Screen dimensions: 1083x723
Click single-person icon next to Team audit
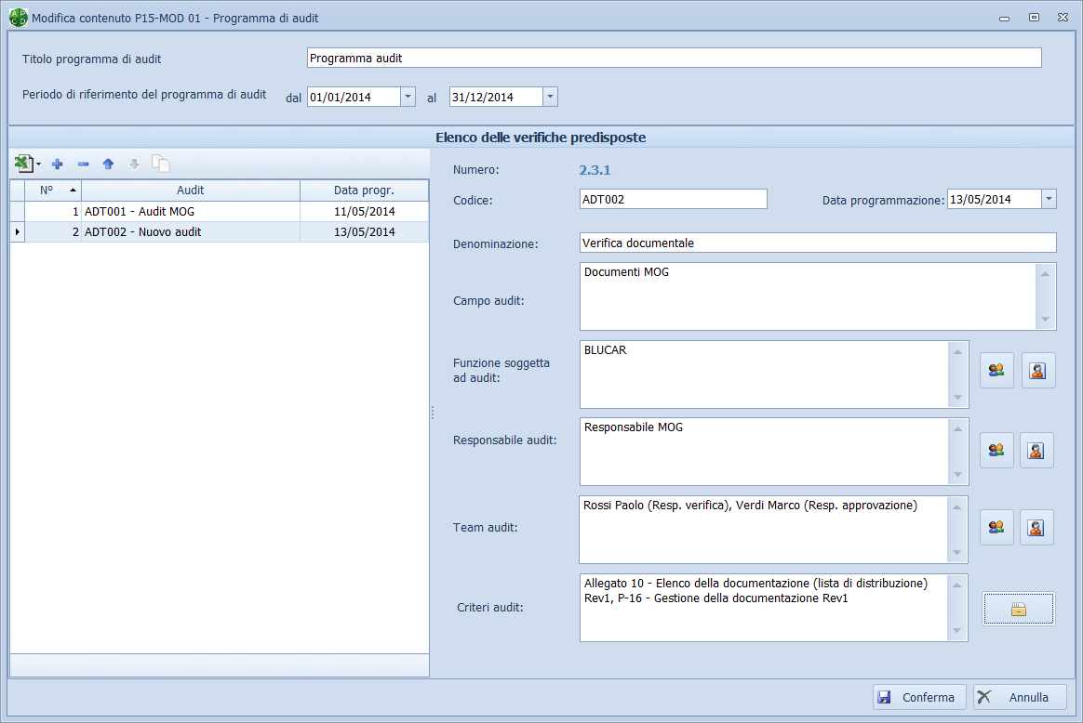point(1036,528)
